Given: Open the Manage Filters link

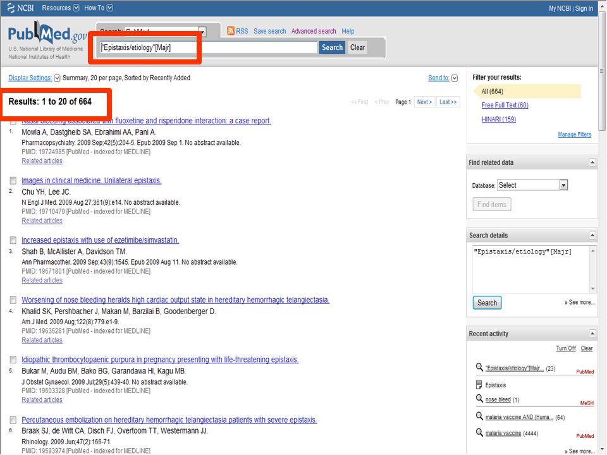Looking at the screenshot, I should (575, 135).
